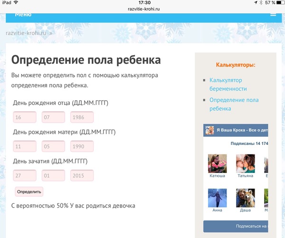Click the Меню label in blue bar
The width and height of the screenshot is (285, 238).
[x=23, y=15]
